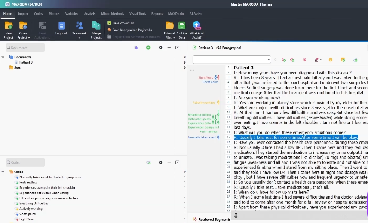Click the Merge Projects icon

[x=96, y=26]
